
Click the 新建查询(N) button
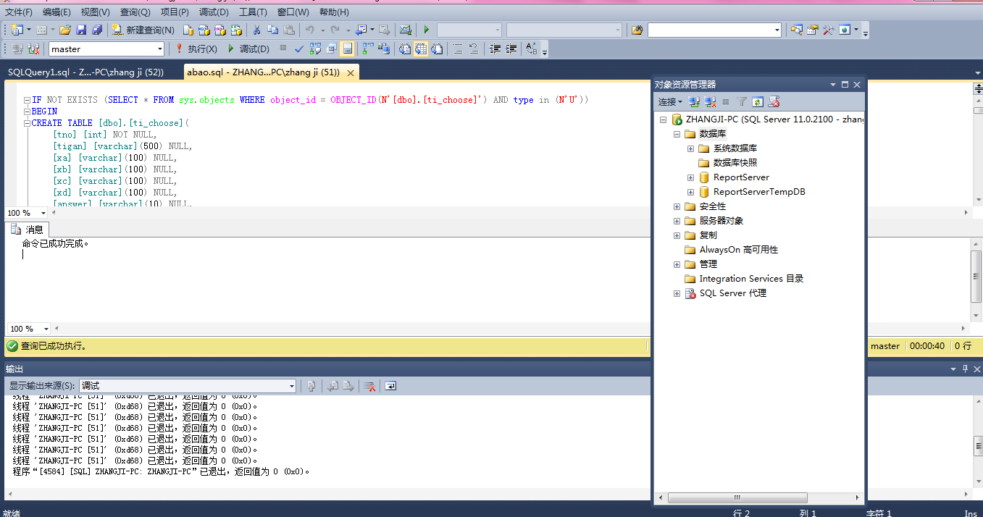[x=143, y=30]
